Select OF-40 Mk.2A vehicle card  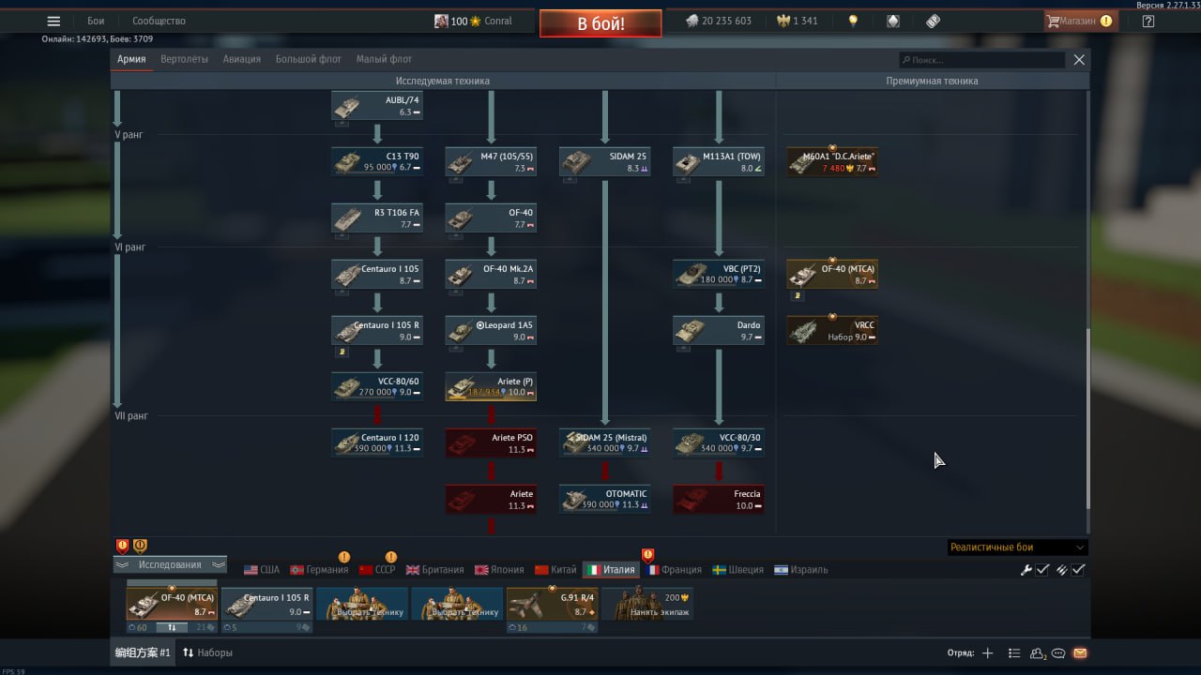point(491,275)
